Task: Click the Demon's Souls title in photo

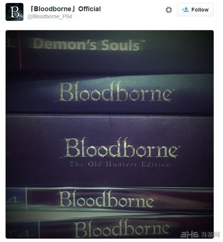Action: pyautogui.click(x=87, y=45)
